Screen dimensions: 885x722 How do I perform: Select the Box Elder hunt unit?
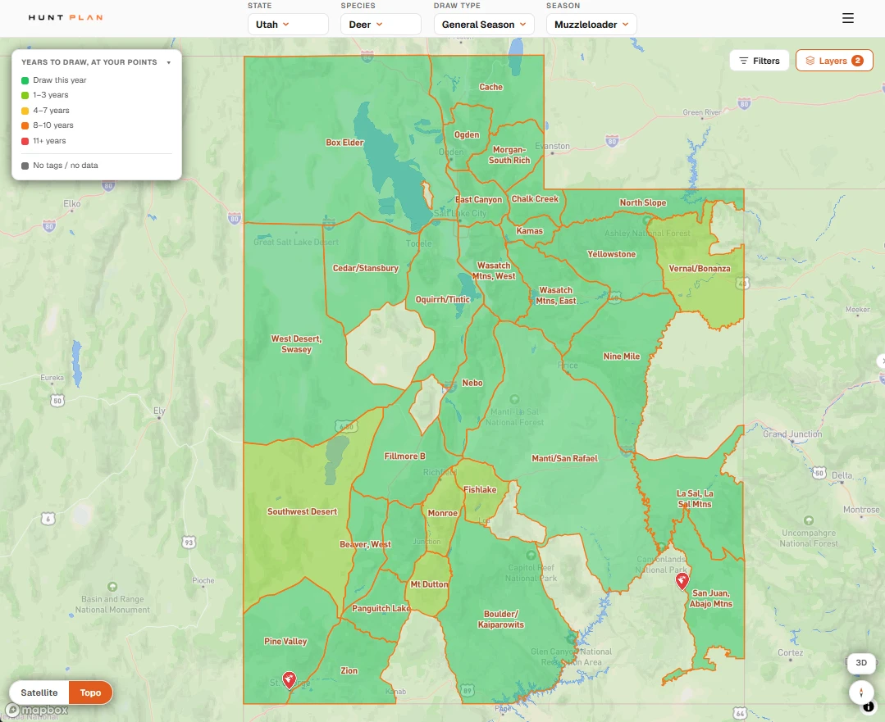(x=344, y=143)
